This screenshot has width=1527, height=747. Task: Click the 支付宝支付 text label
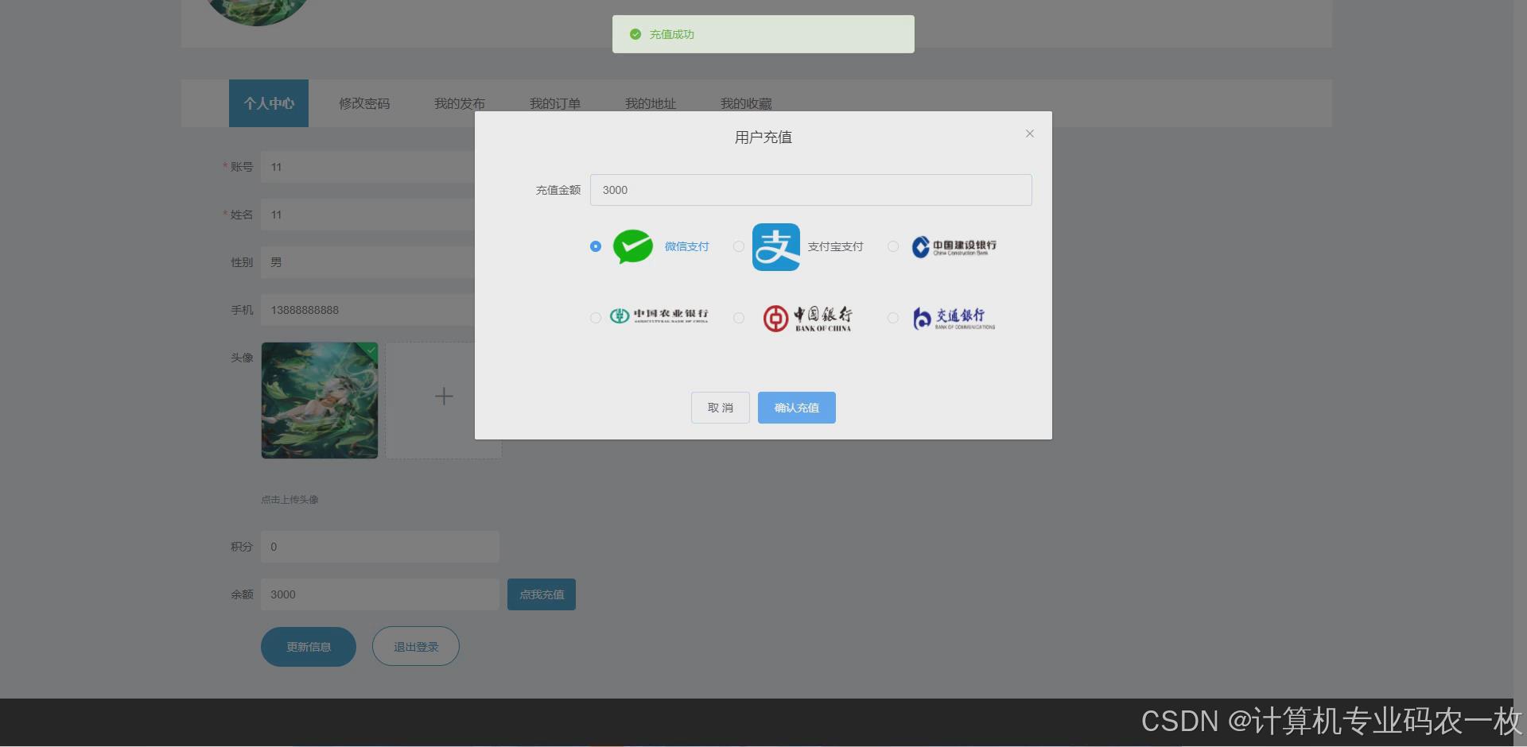click(835, 246)
